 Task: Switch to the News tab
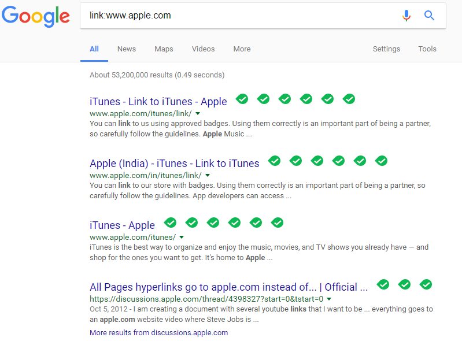(x=127, y=49)
